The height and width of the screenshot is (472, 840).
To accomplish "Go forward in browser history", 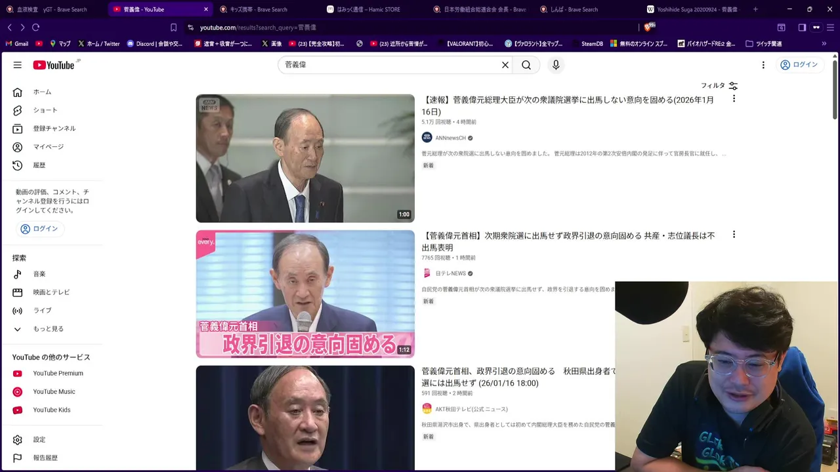I will pos(22,28).
